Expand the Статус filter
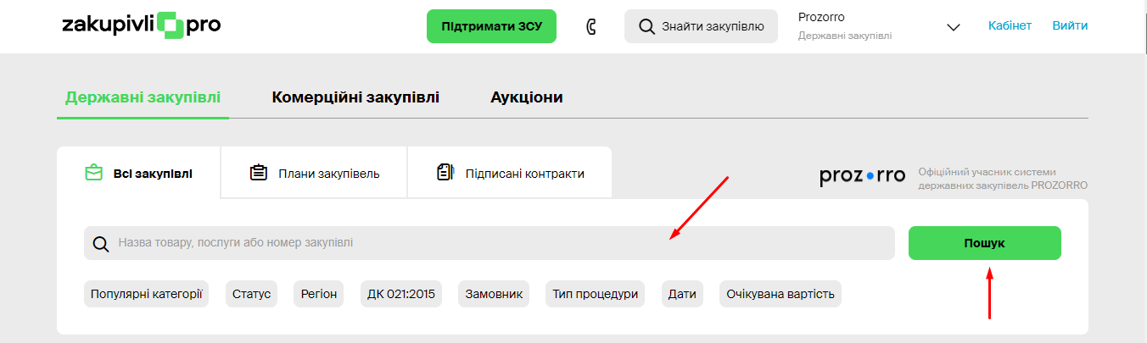The height and width of the screenshot is (343, 1147). [251, 294]
